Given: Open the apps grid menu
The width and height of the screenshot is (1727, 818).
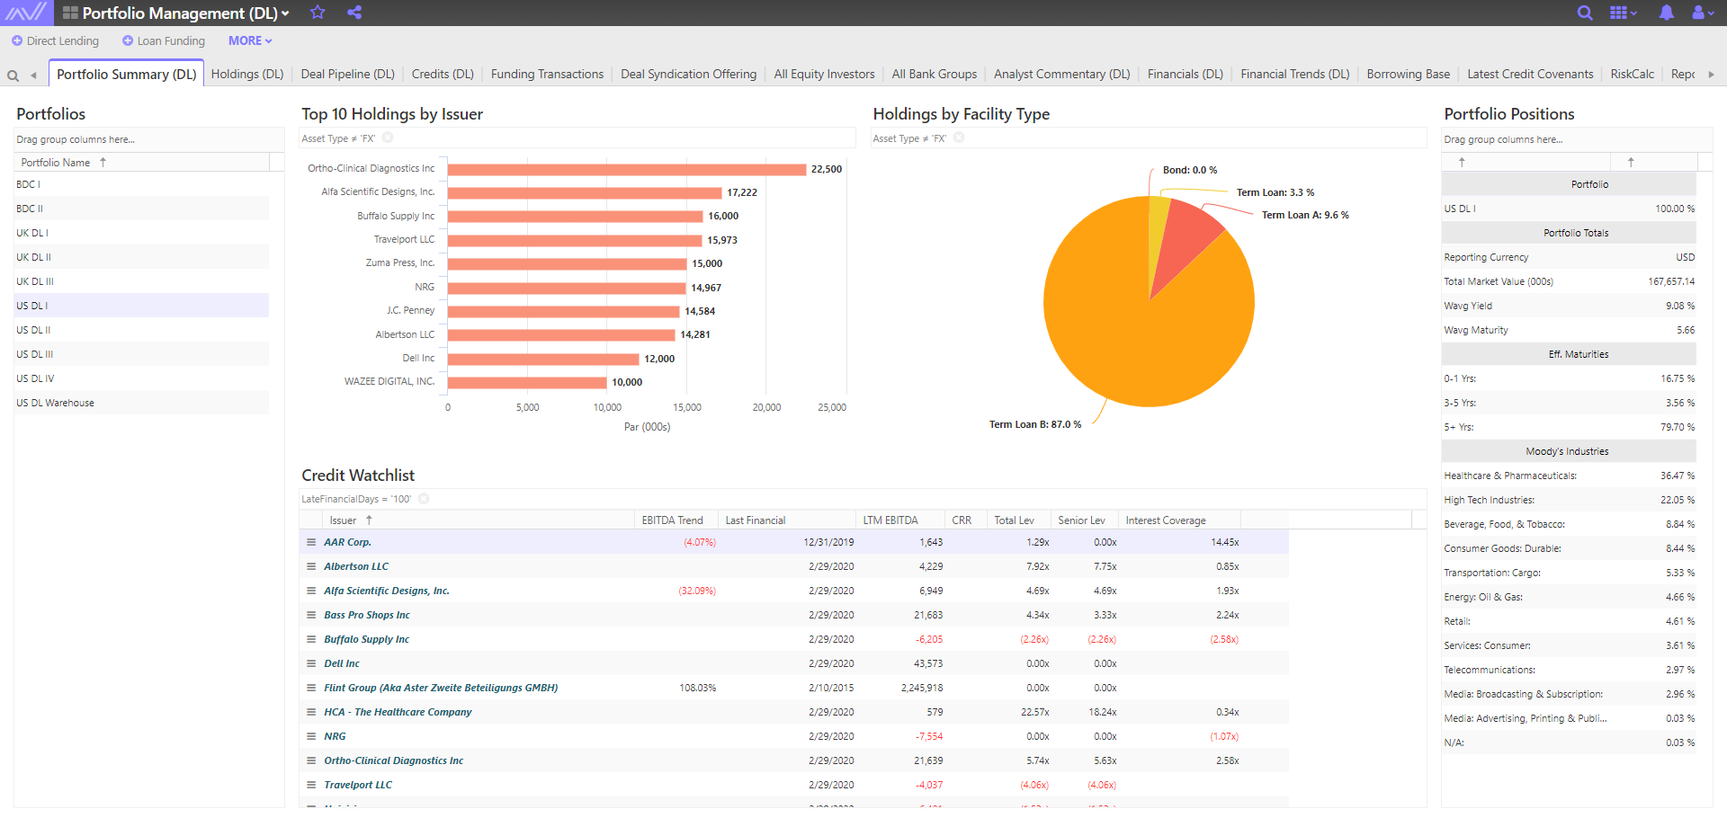Looking at the screenshot, I should coord(1623,13).
